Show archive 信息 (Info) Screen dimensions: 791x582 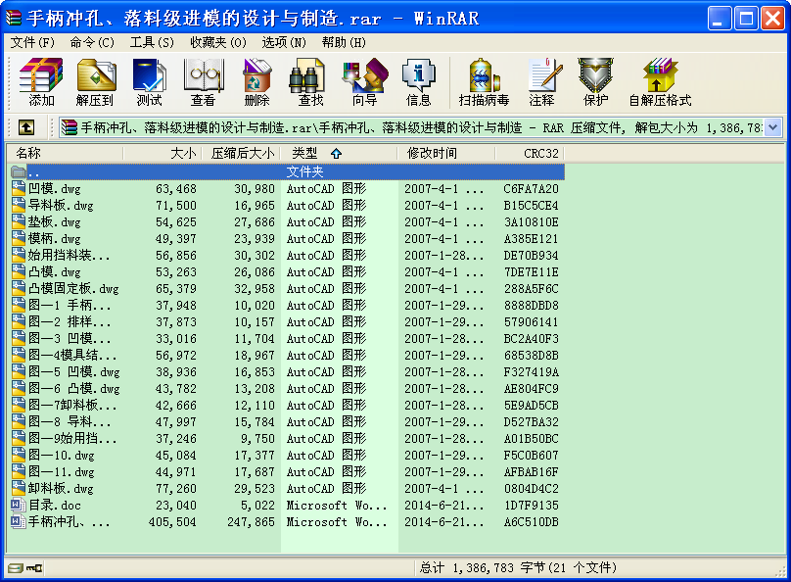click(x=419, y=81)
